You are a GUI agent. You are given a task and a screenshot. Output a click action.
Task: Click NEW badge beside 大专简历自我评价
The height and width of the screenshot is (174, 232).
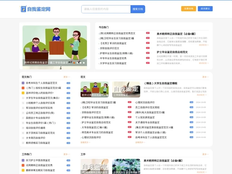[x=68, y=138]
